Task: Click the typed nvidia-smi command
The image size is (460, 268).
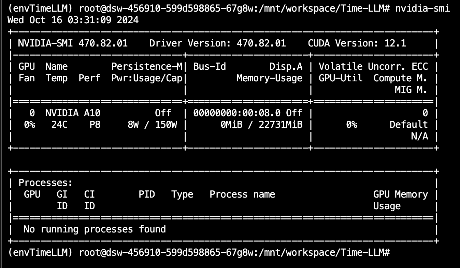Action: point(422,9)
